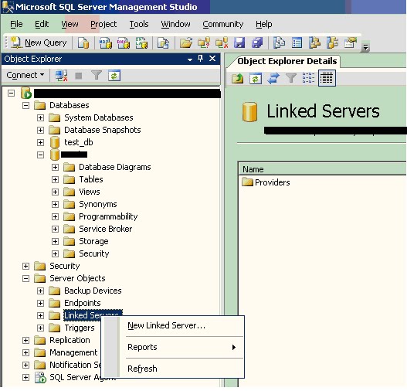Expand the Database Snapshots node
This screenshot has height=391, width=407.
(40, 130)
